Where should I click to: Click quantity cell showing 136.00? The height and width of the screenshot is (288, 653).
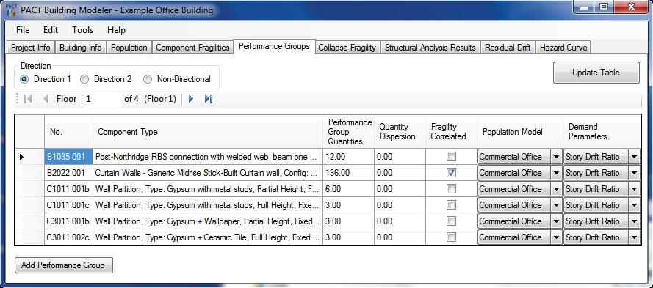349,173
